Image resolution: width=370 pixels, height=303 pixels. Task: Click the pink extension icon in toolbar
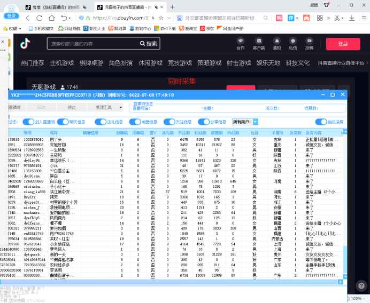(x=279, y=18)
